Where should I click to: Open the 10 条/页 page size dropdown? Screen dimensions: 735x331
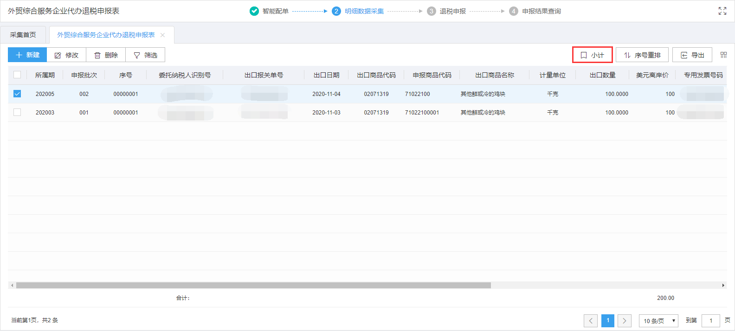(x=658, y=321)
